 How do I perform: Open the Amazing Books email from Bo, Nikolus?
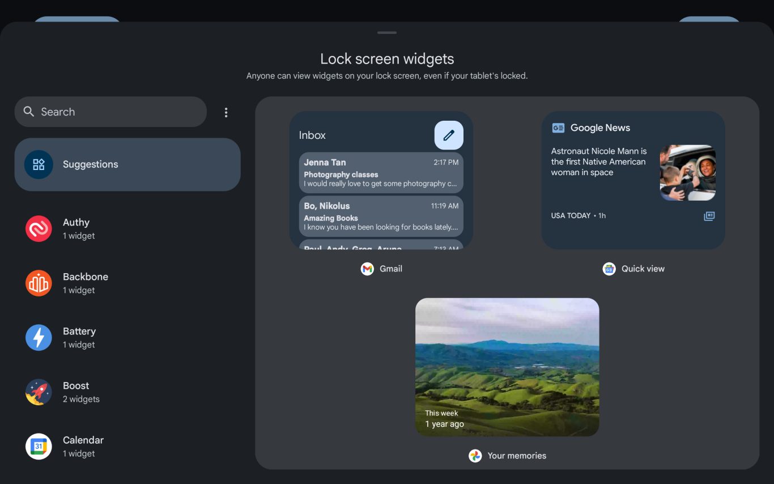point(381,216)
